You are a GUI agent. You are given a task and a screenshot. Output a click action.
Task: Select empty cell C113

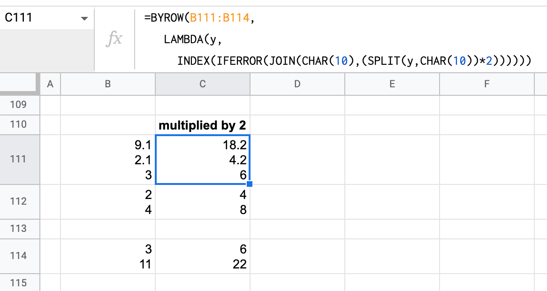click(x=203, y=229)
